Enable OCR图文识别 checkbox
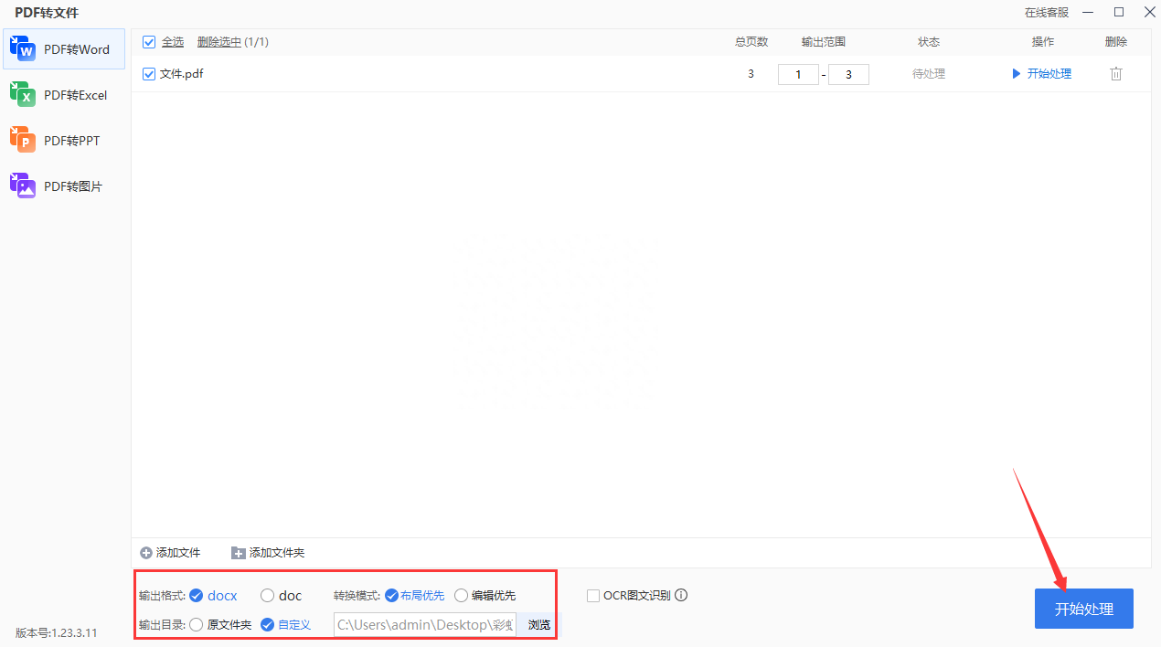1161x647 pixels. point(593,596)
